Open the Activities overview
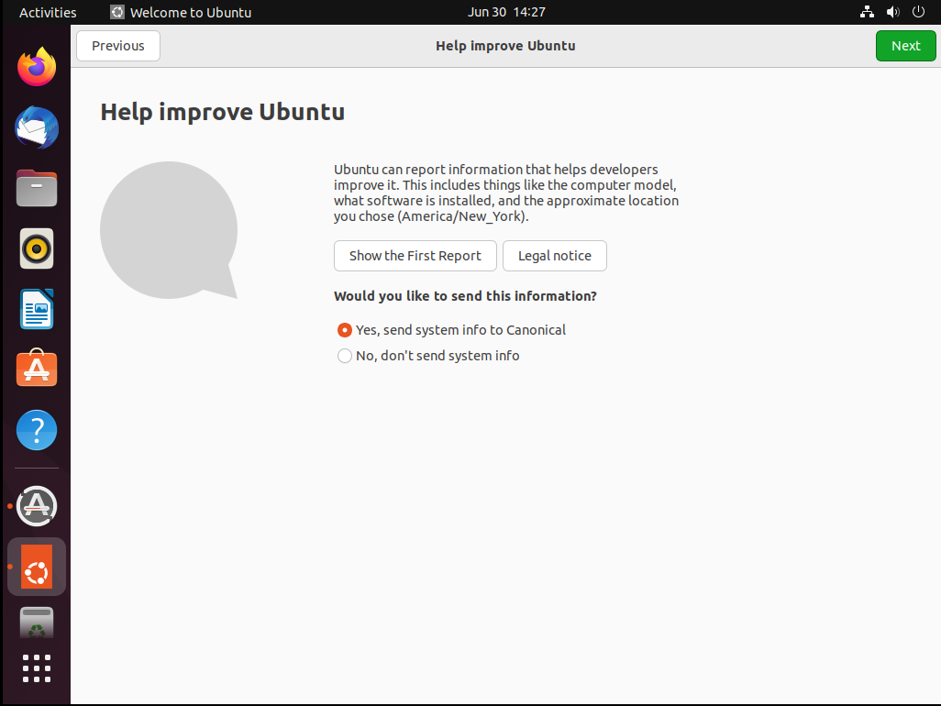941x706 pixels. (48, 13)
